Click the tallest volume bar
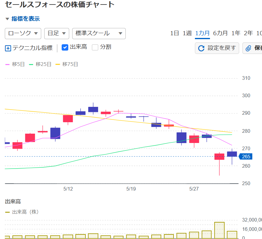The height and width of the screenshot is (239, 262). point(219,230)
